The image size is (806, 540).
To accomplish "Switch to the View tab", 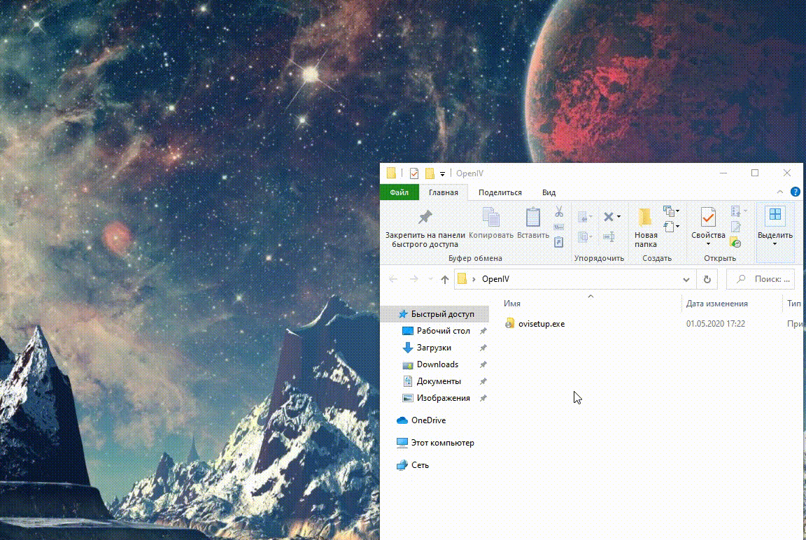I will tap(549, 192).
